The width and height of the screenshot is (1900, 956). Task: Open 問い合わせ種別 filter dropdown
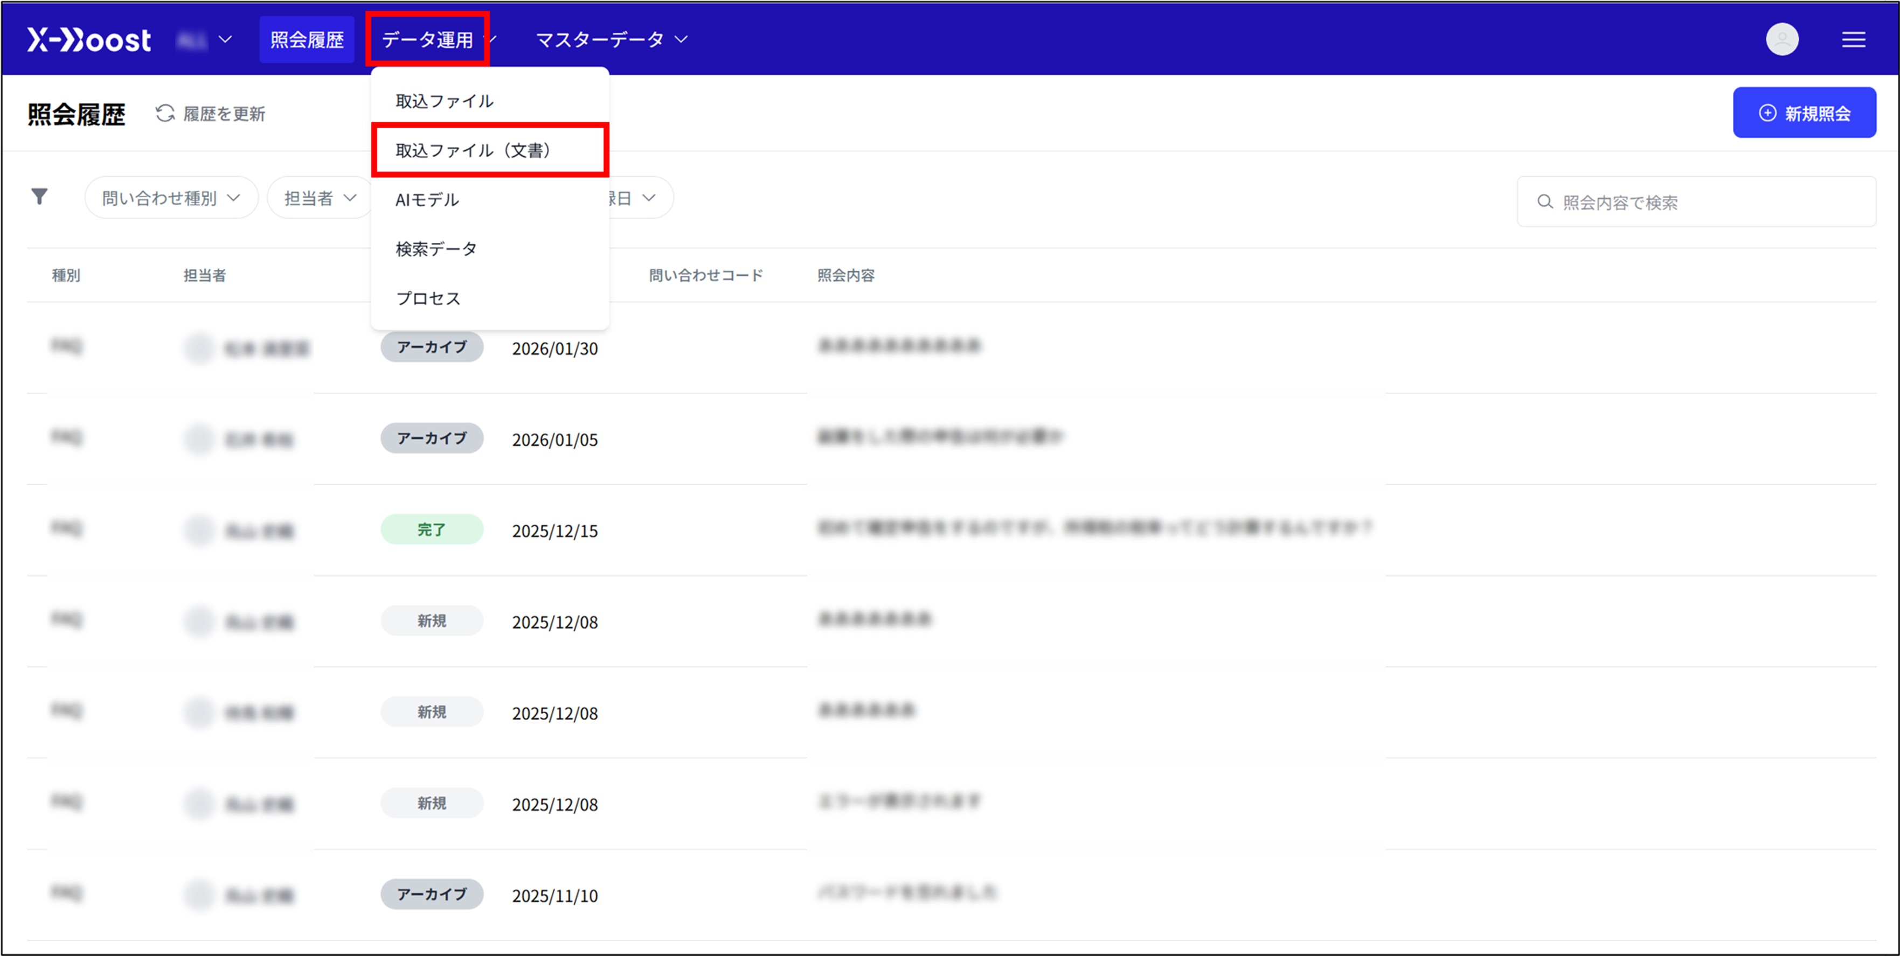171,198
